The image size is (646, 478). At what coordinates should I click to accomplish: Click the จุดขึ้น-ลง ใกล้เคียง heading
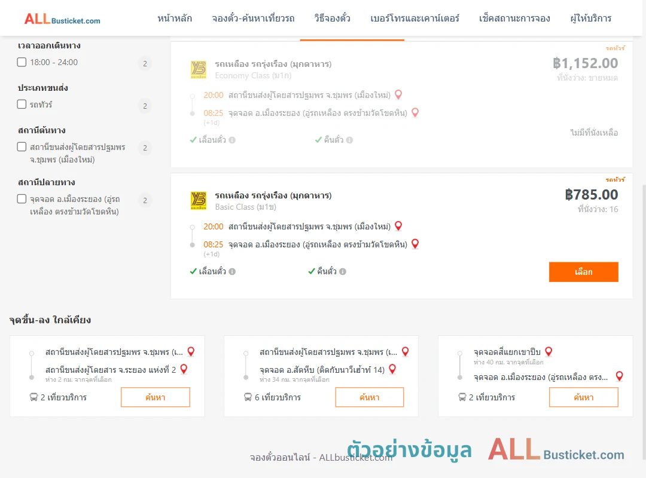(50, 320)
